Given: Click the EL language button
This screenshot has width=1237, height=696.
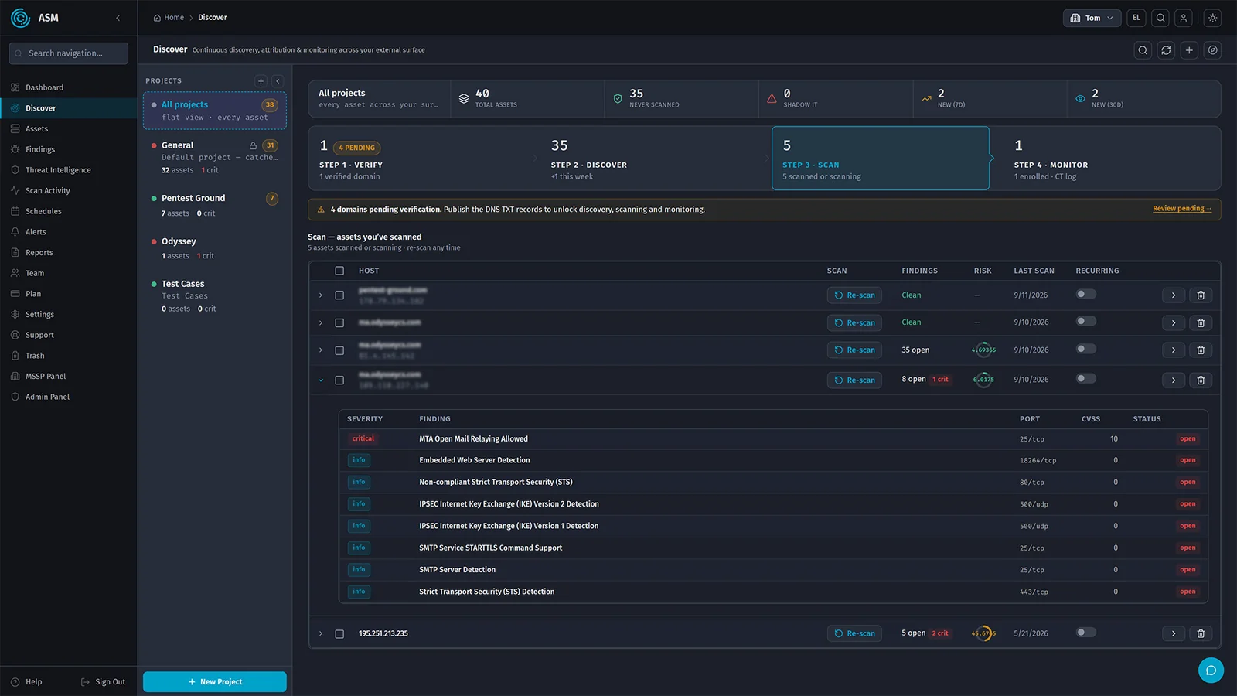Looking at the screenshot, I should point(1136,18).
